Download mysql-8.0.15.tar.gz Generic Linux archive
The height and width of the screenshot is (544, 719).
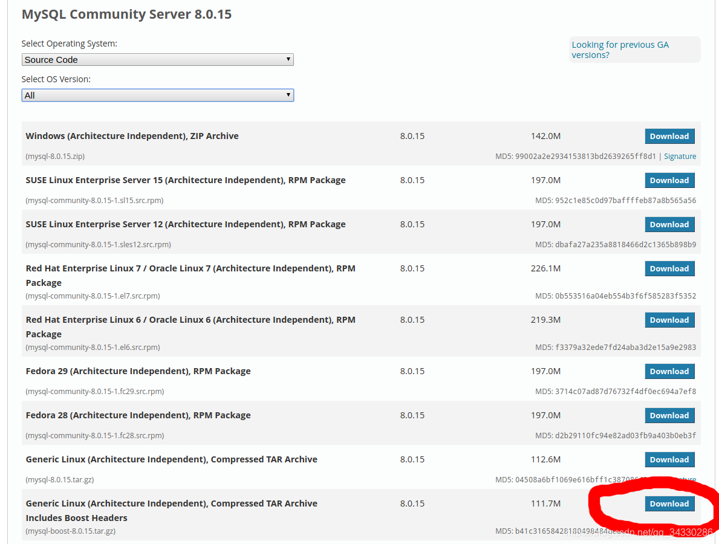tap(669, 459)
